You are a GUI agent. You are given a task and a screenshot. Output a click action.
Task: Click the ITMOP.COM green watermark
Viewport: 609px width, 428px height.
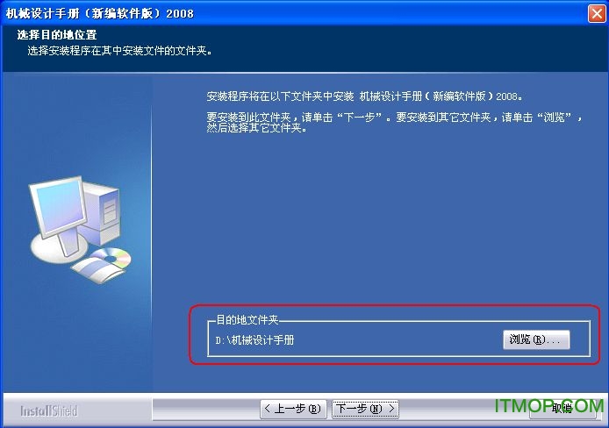point(549,406)
